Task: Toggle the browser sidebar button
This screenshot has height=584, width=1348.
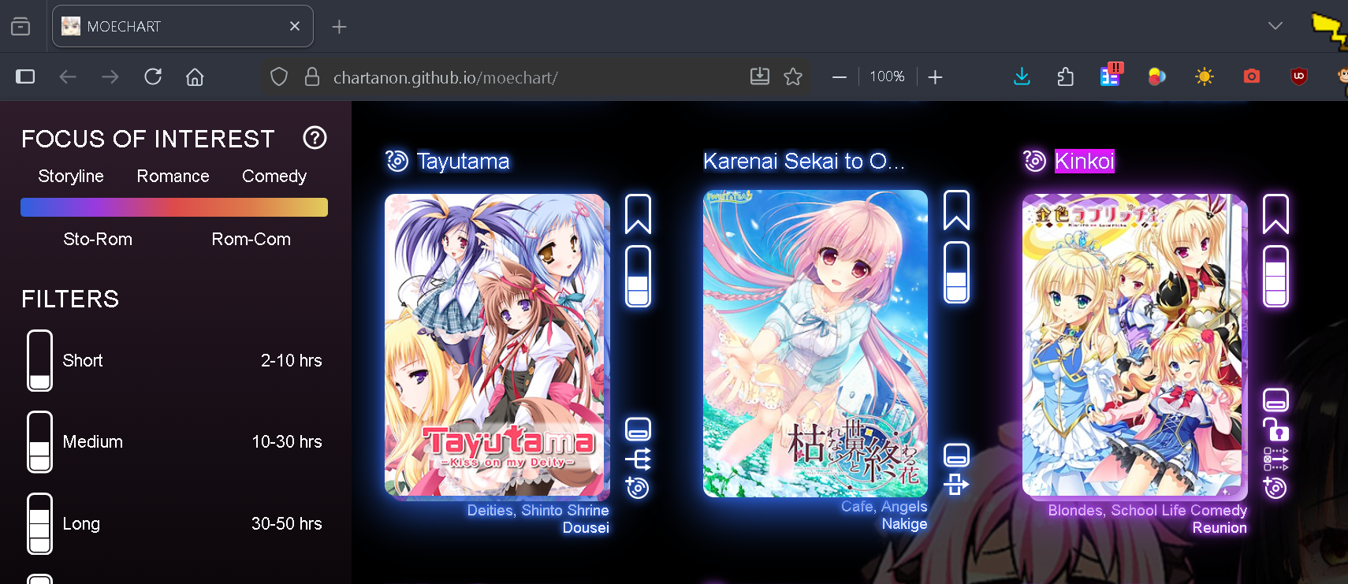Action: click(25, 76)
